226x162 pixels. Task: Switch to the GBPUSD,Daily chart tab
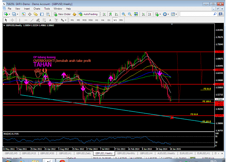(x=84, y=153)
